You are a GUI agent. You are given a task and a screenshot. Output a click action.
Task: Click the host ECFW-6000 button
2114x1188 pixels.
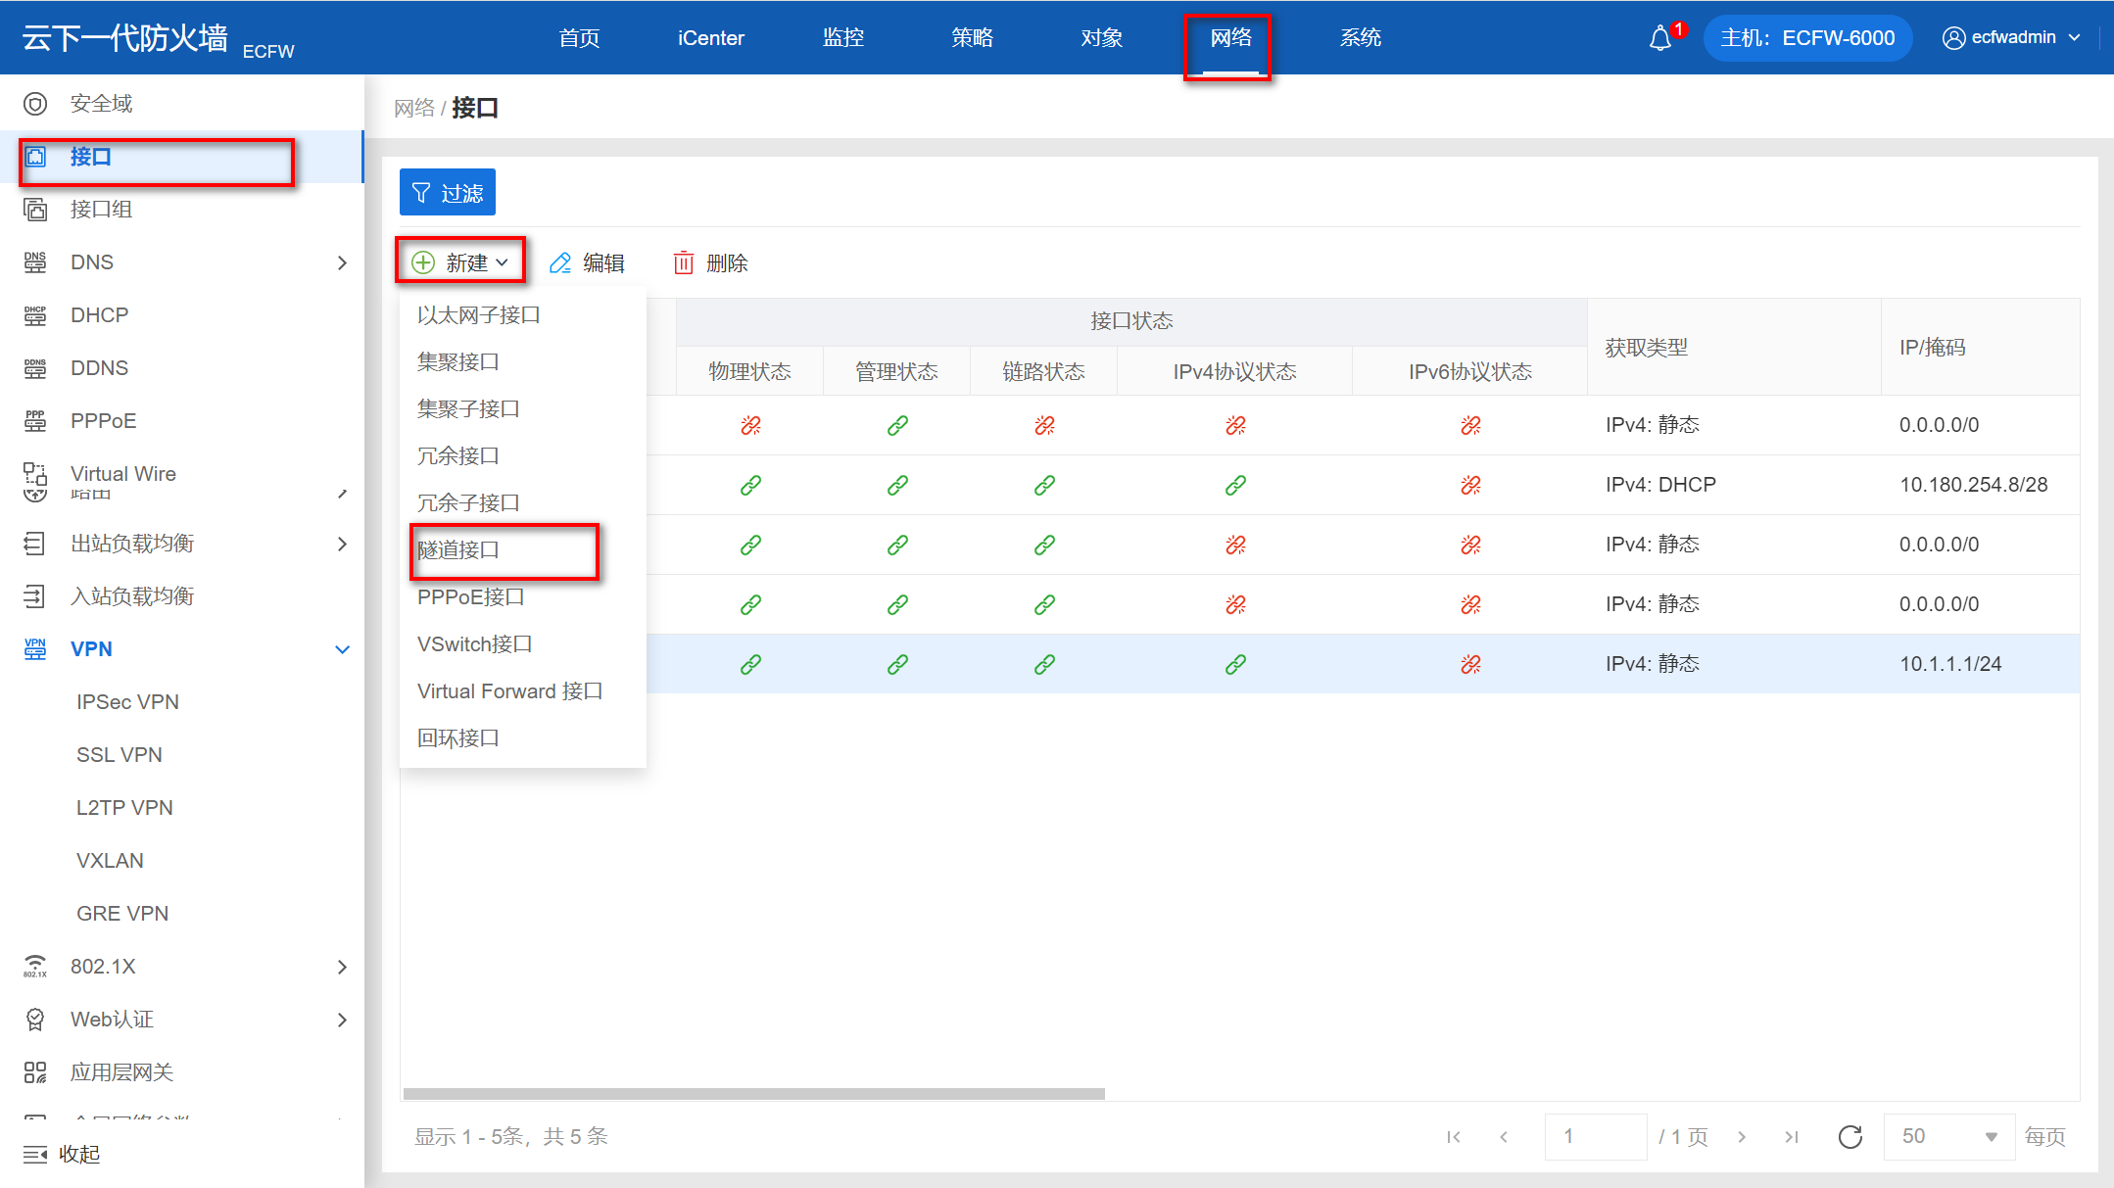click(x=1806, y=38)
